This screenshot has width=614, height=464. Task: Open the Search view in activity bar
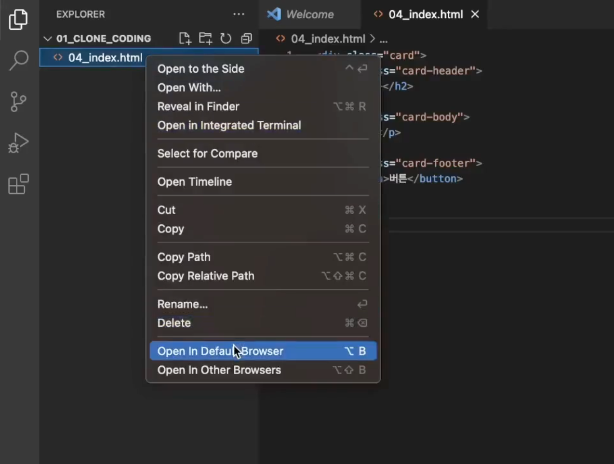coord(19,61)
